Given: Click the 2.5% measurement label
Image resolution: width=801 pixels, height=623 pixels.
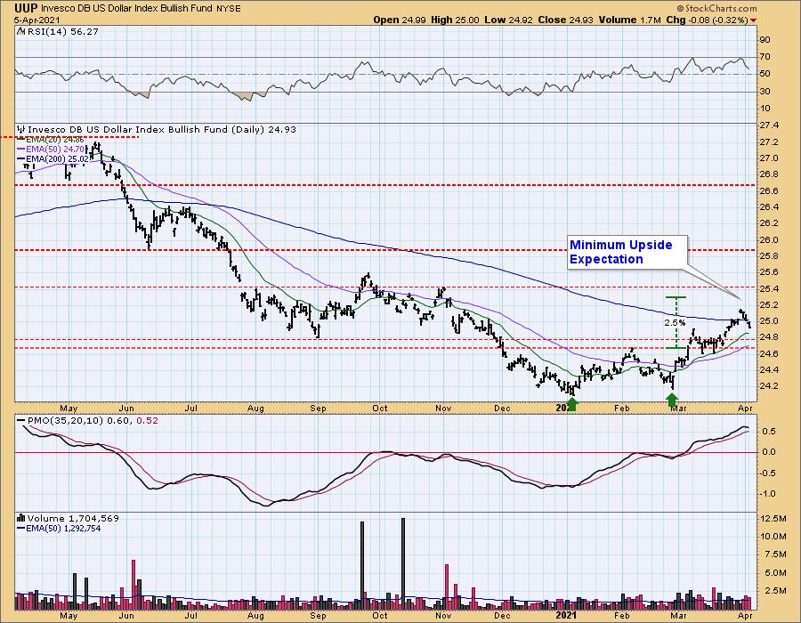Looking at the screenshot, I should 675,323.
